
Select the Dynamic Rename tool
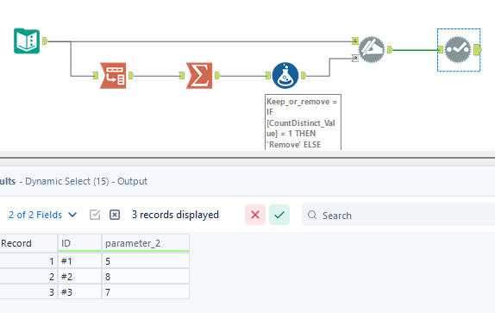pos(372,49)
